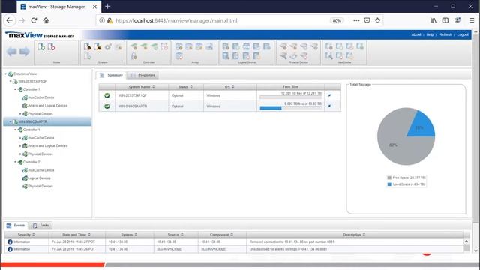Click the info icon of the second event
The height and width of the screenshot is (270, 480).
click(x=10, y=249)
